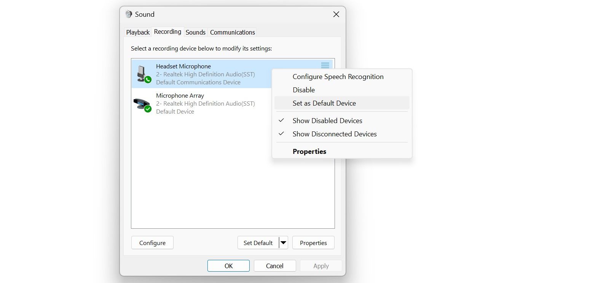Click the Microphone Array device icon
Screen dimensions: 609x283
pos(142,104)
